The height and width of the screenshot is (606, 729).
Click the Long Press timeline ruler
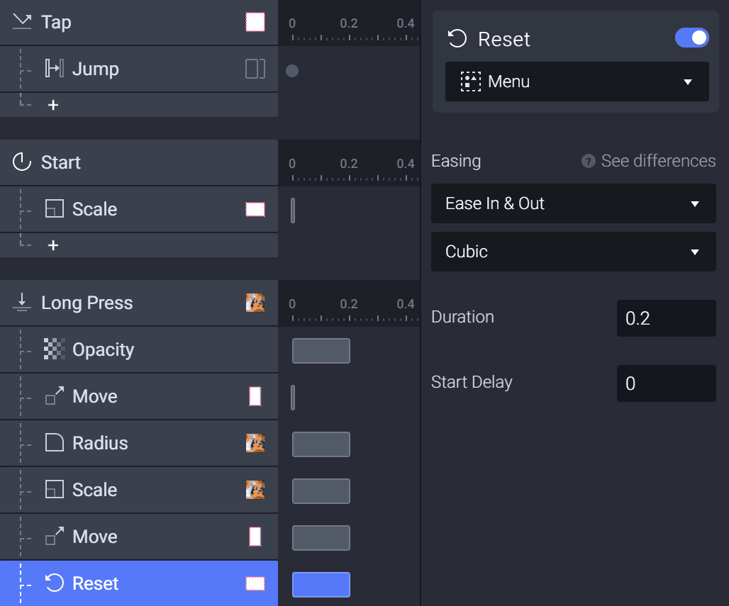349,303
